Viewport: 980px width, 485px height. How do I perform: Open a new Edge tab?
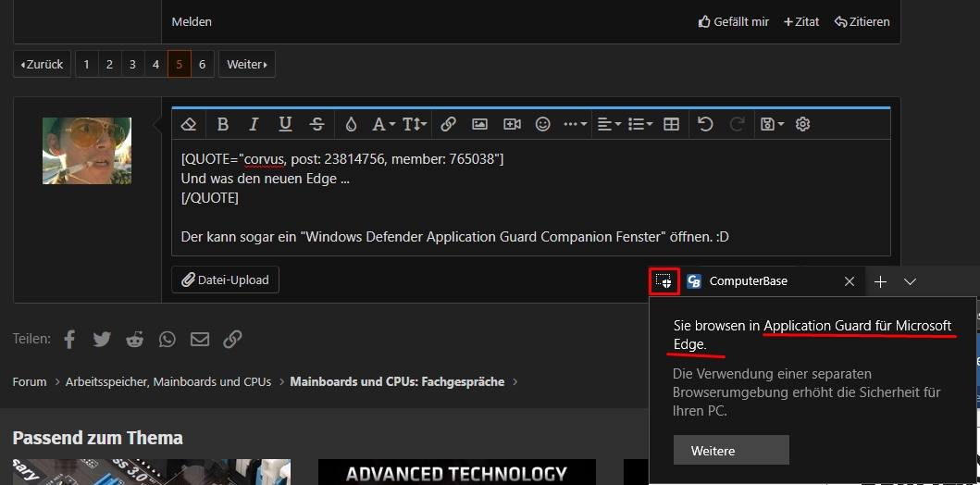(x=880, y=282)
